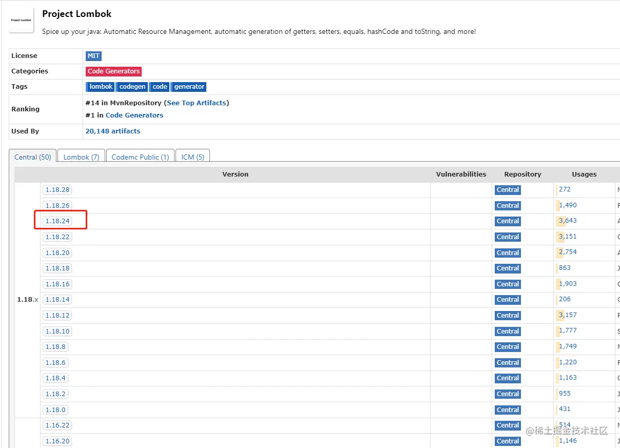This screenshot has height=448, width=620.
Task: Open version 1.18.4
Action: (55, 378)
